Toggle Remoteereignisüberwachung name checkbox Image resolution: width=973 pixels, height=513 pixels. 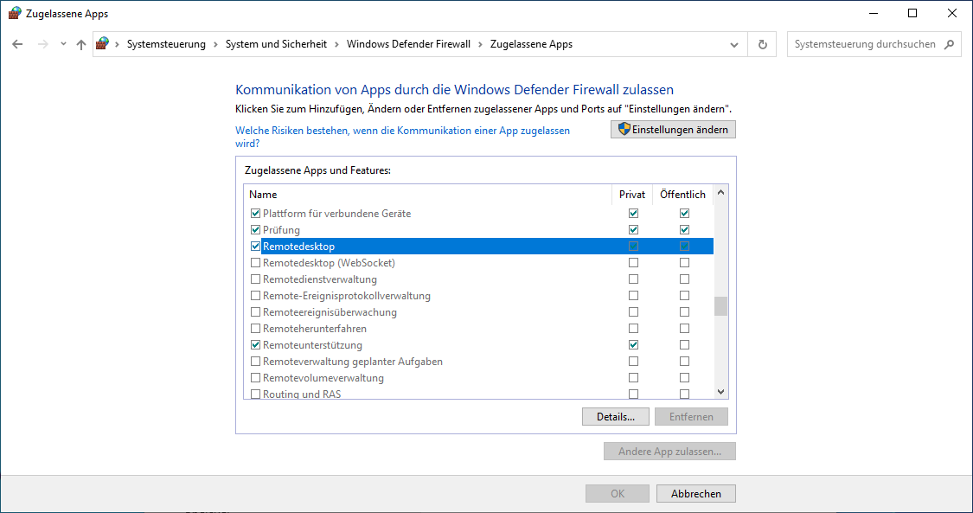(x=255, y=312)
